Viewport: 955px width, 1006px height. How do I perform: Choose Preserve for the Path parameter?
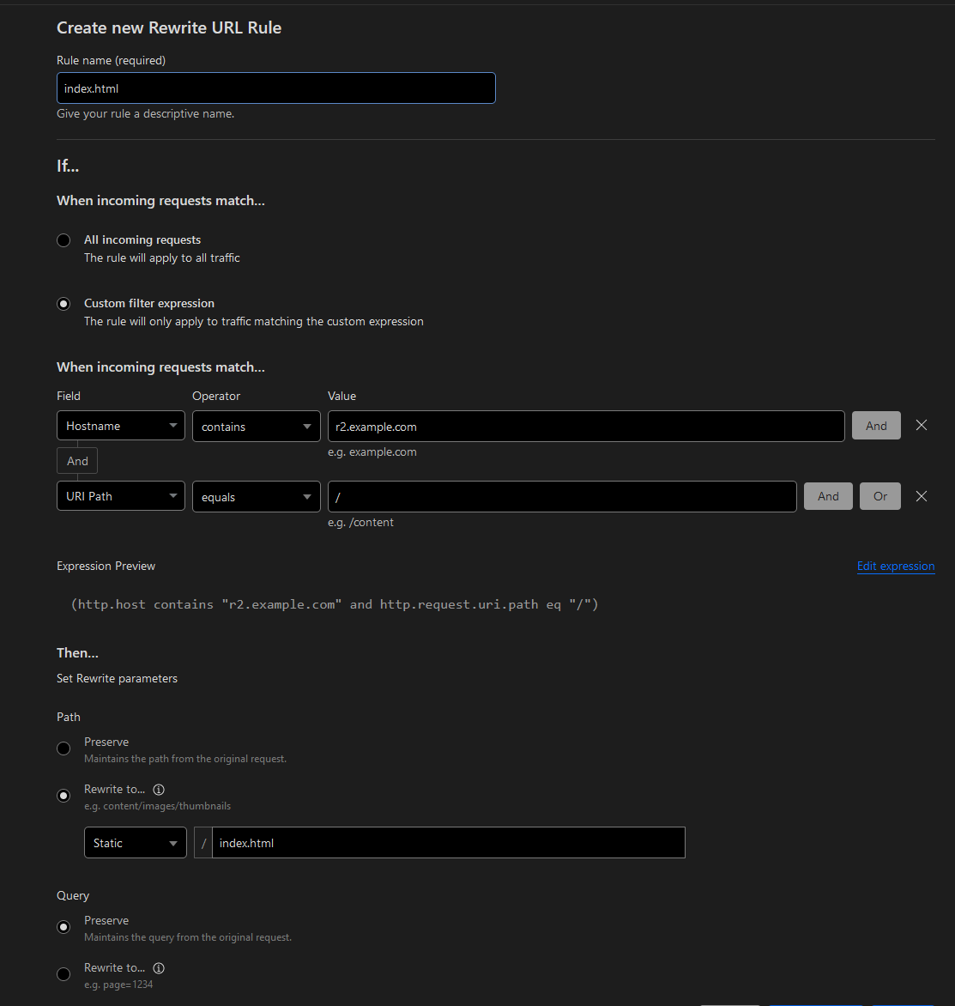coord(63,748)
